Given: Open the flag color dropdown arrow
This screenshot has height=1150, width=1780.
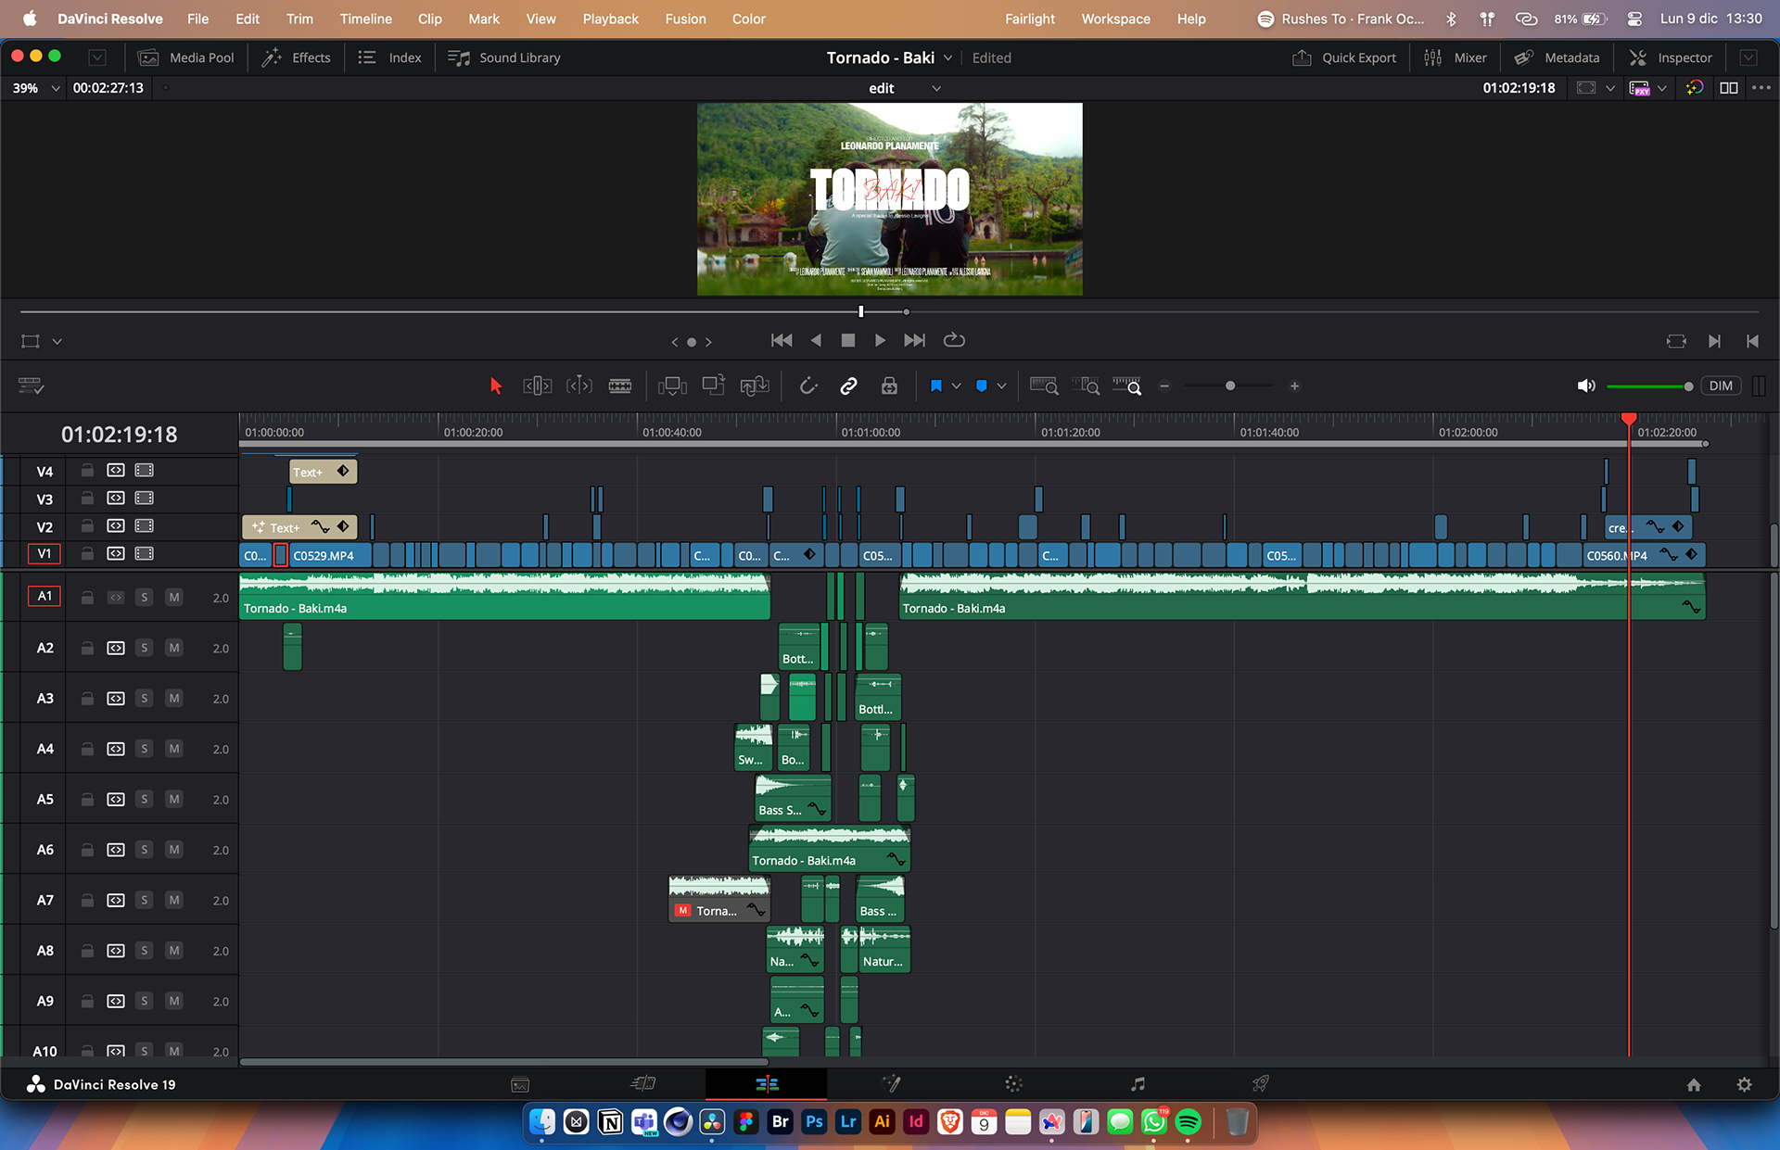Looking at the screenshot, I should [x=956, y=386].
